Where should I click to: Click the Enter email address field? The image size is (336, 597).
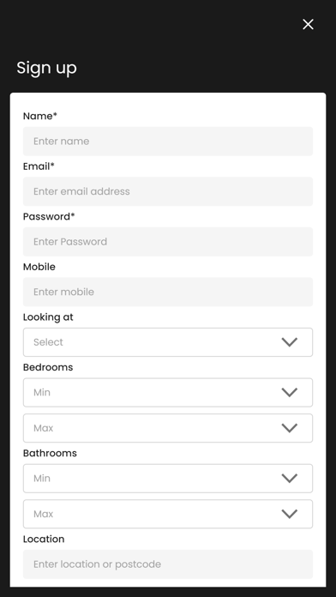pyautogui.click(x=168, y=191)
